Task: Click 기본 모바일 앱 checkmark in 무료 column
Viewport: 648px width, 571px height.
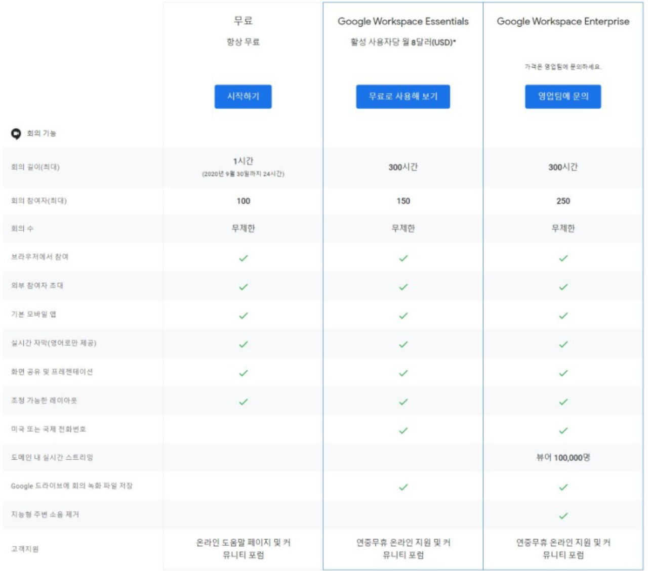Action: pos(243,316)
